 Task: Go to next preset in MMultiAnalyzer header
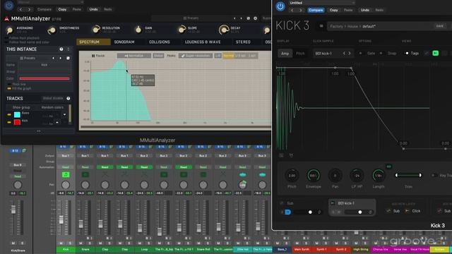tap(29, 9)
